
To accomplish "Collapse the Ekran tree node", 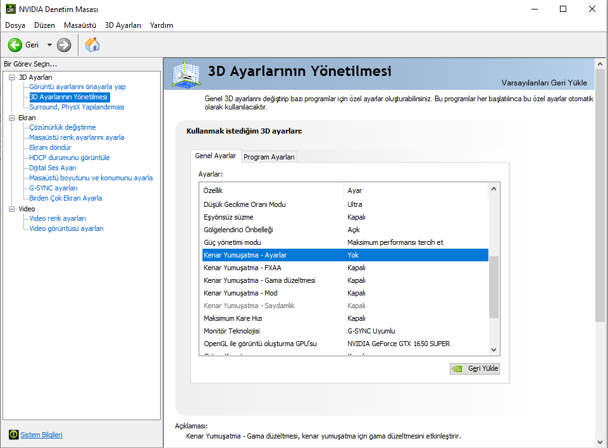I will pyautogui.click(x=12, y=118).
